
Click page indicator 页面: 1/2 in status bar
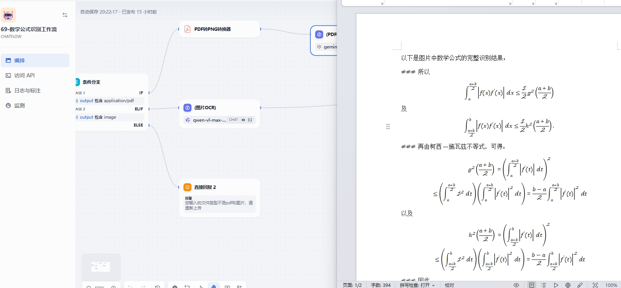tap(352, 285)
